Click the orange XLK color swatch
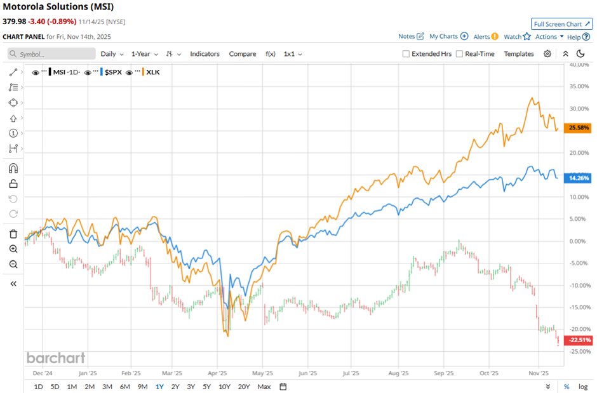The width and height of the screenshot is (597, 393). (x=143, y=72)
